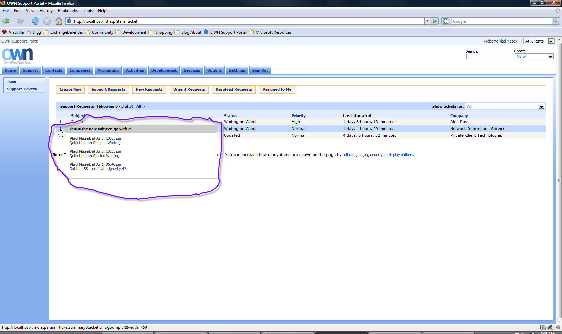Image resolution: width=562 pixels, height=334 pixels.
Task: Click the browser Back arrow button
Action: [6, 21]
